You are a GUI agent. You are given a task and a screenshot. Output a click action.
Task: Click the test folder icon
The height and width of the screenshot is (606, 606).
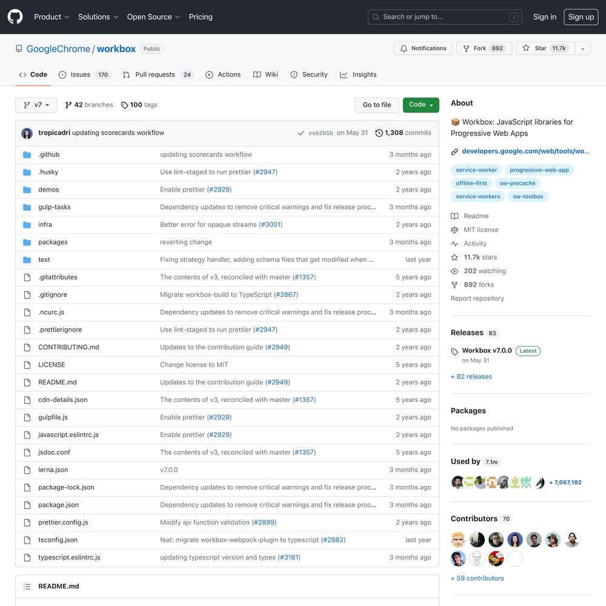pos(27,260)
